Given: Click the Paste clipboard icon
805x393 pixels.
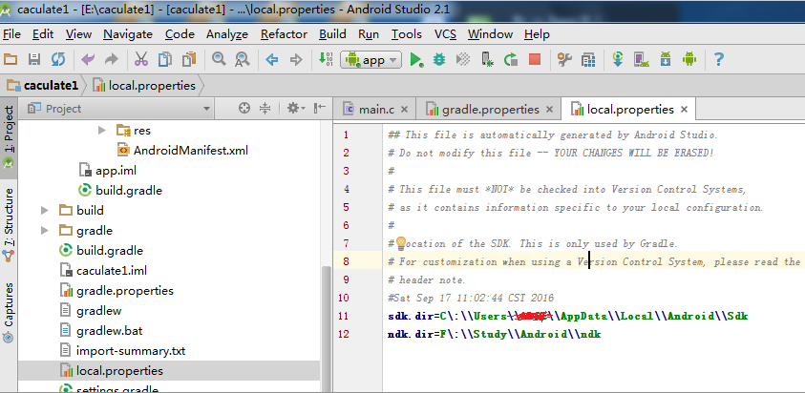Looking at the screenshot, I should pyautogui.click(x=189, y=59).
